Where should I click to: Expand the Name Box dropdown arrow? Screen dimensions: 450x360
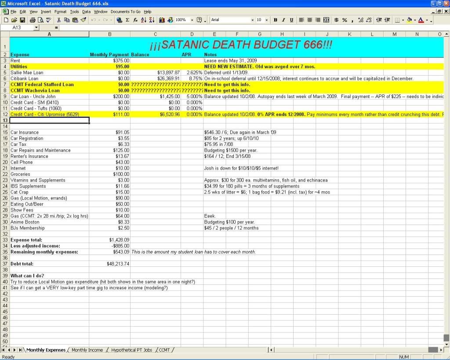(36, 28)
